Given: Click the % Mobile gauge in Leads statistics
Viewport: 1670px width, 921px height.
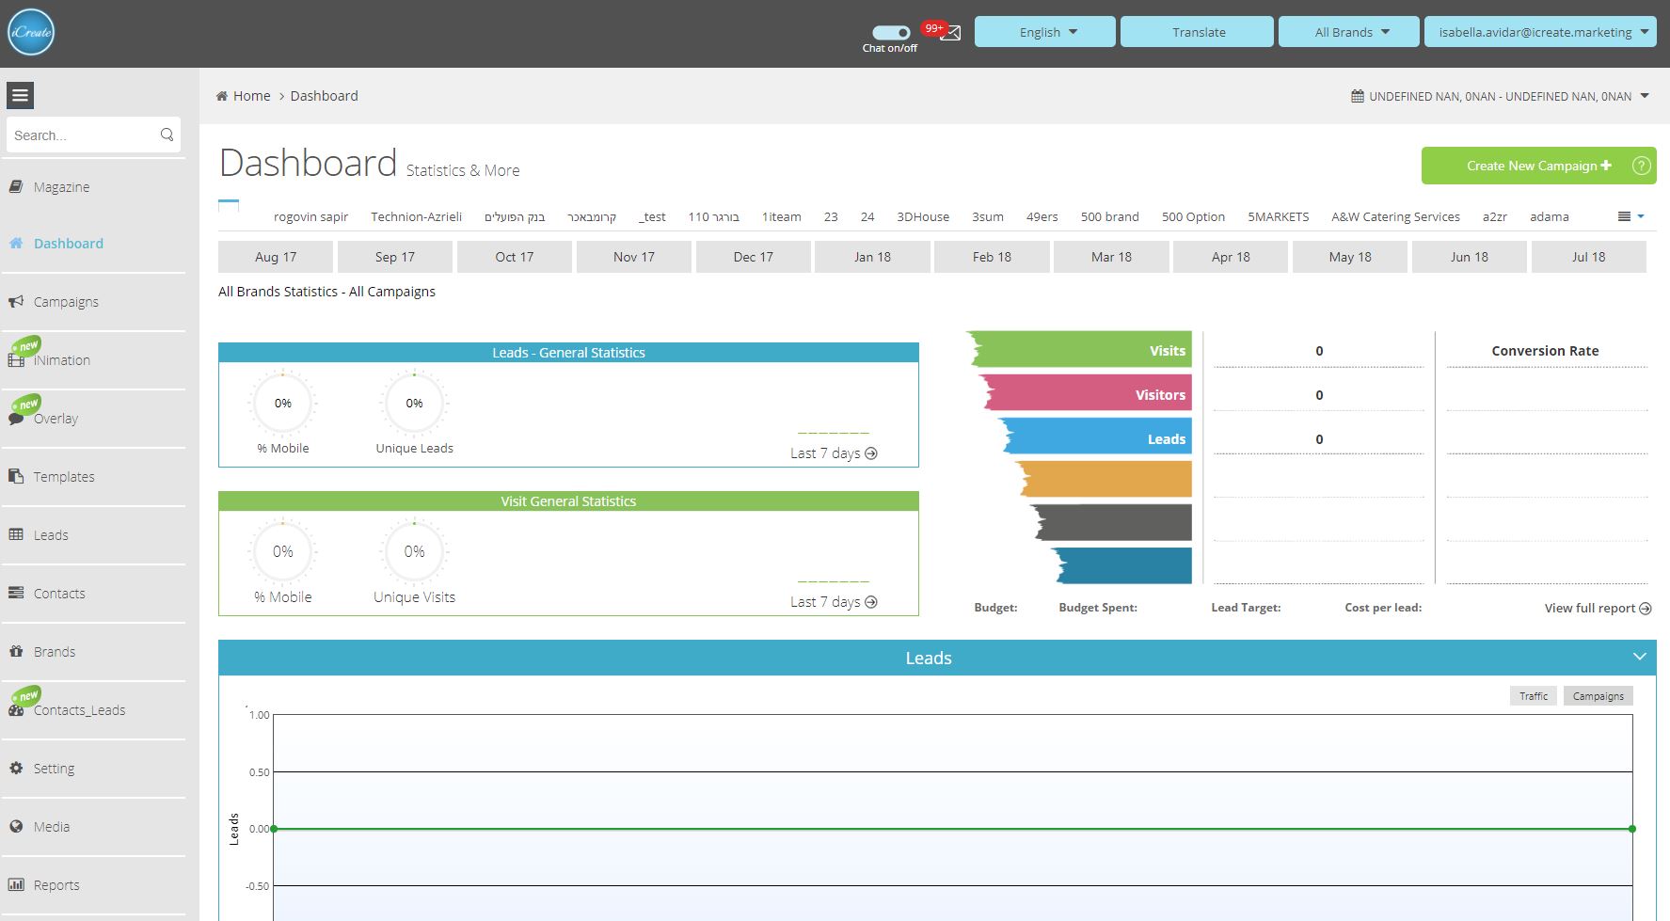Looking at the screenshot, I should click(282, 403).
